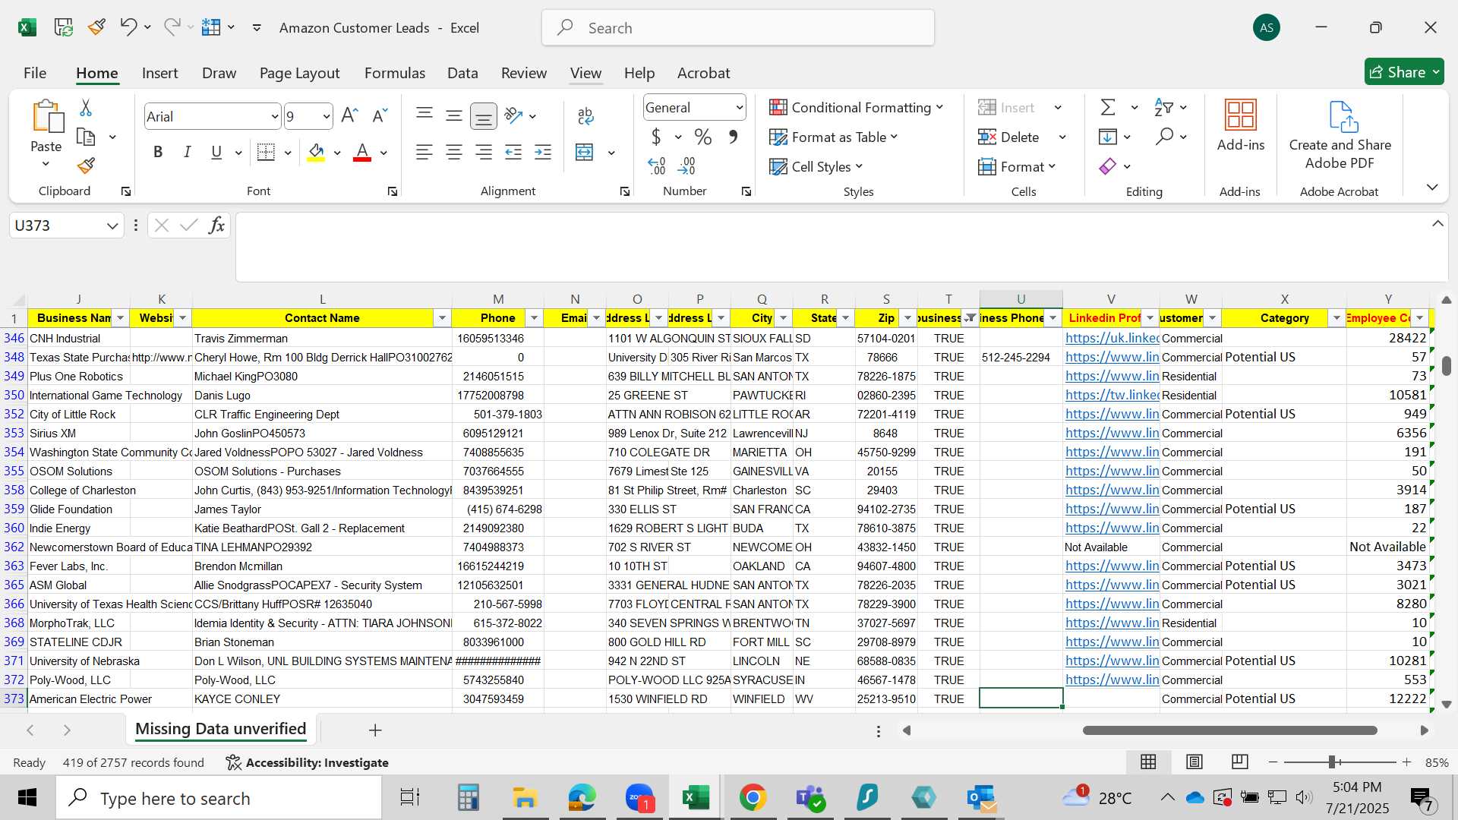Open the Contact Name filter dropdown
Screen dimensions: 1458x820
tap(442, 318)
